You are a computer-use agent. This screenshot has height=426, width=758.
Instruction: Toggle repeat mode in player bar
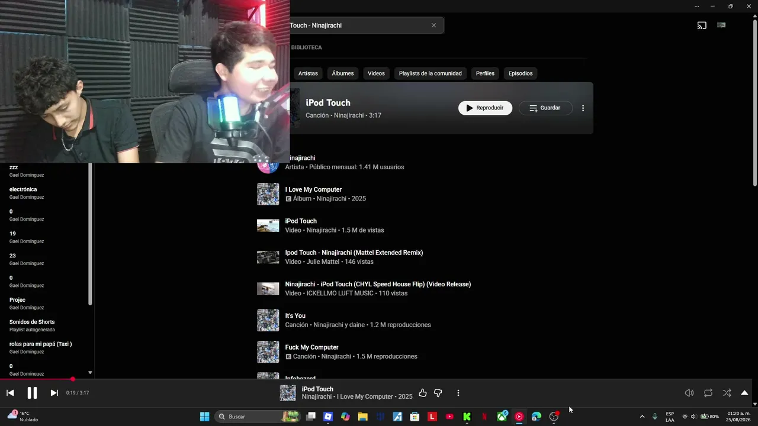(x=708, y=393)
